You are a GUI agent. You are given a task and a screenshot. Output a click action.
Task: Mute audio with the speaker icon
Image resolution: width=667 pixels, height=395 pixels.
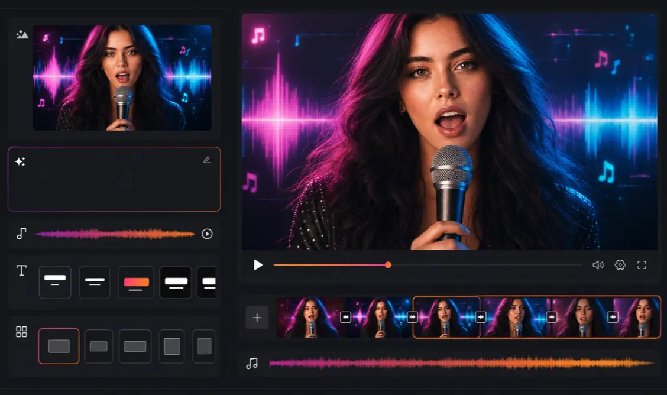click(x=598, y=265)
